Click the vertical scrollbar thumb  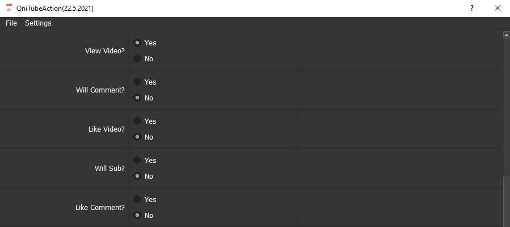(506, 202)
